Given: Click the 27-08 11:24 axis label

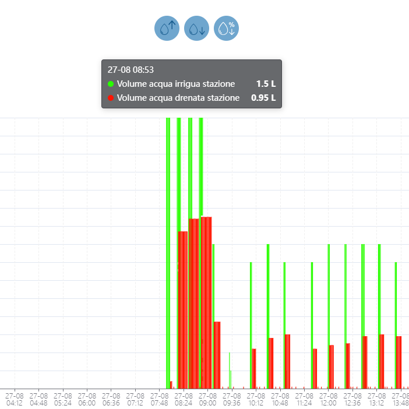Looking at the screenshot, I should pos(304,399).
